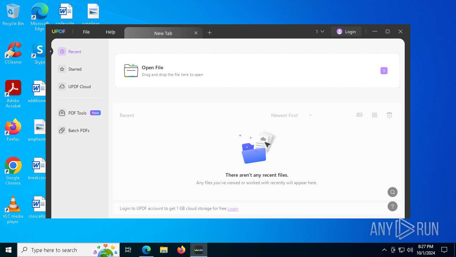456x257 pixels.
Task: Click the Login button in title bar
Action: (346, 32)
